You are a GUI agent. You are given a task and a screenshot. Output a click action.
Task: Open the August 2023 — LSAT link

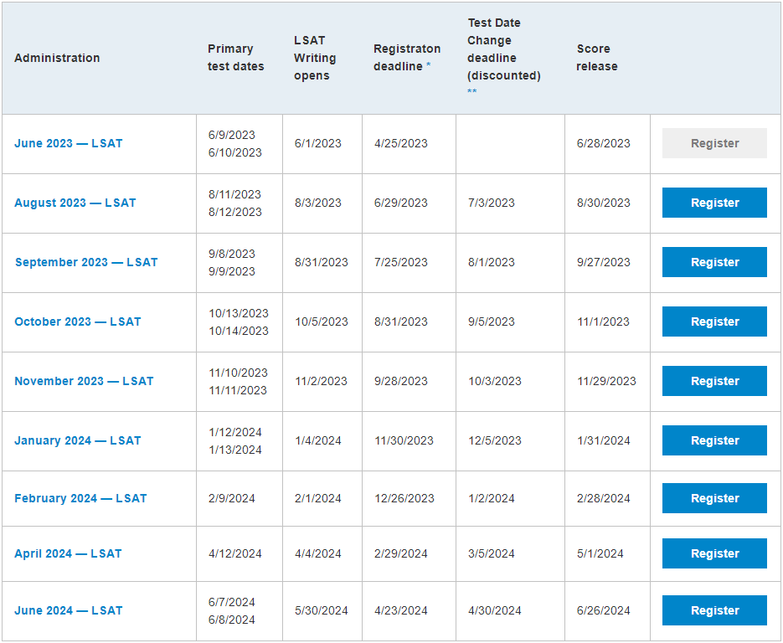tap(75, 203)
